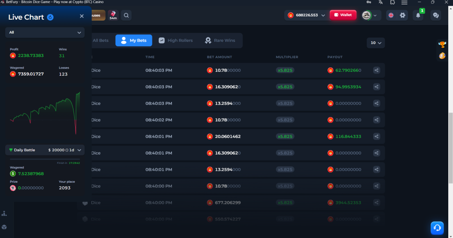The image size is (453, 238).
Task: Open settings gear
Action: tap(402, 15)
